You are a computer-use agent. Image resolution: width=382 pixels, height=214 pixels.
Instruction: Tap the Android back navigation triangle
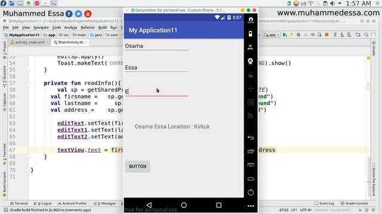[149, 205]
